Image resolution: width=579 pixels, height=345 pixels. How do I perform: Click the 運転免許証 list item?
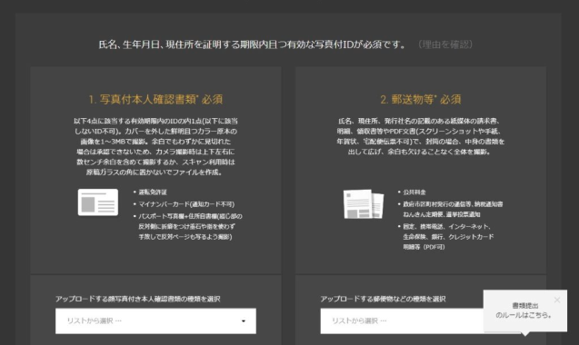pyautogui.click(x=153, y=192)
